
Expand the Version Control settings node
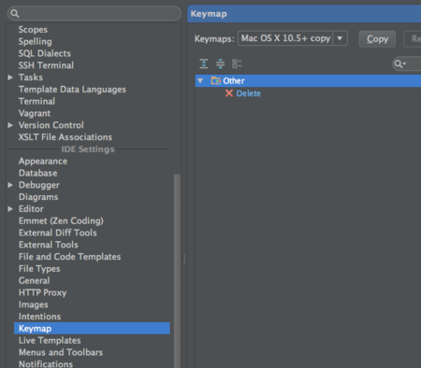point(10,125)
